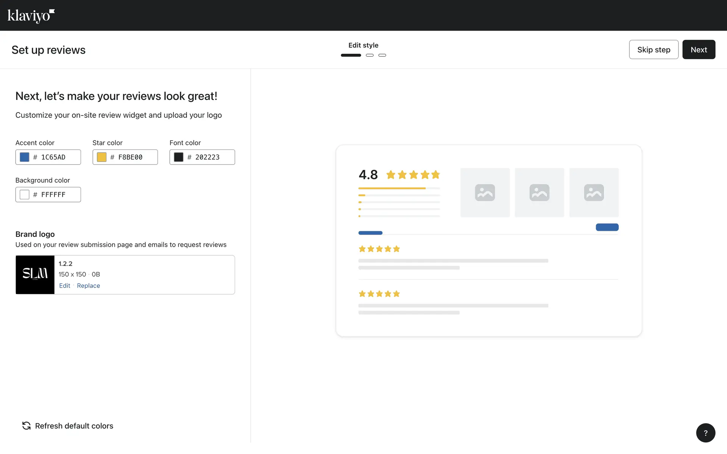Open the Font color dark swatch

[x=179, y=157]
